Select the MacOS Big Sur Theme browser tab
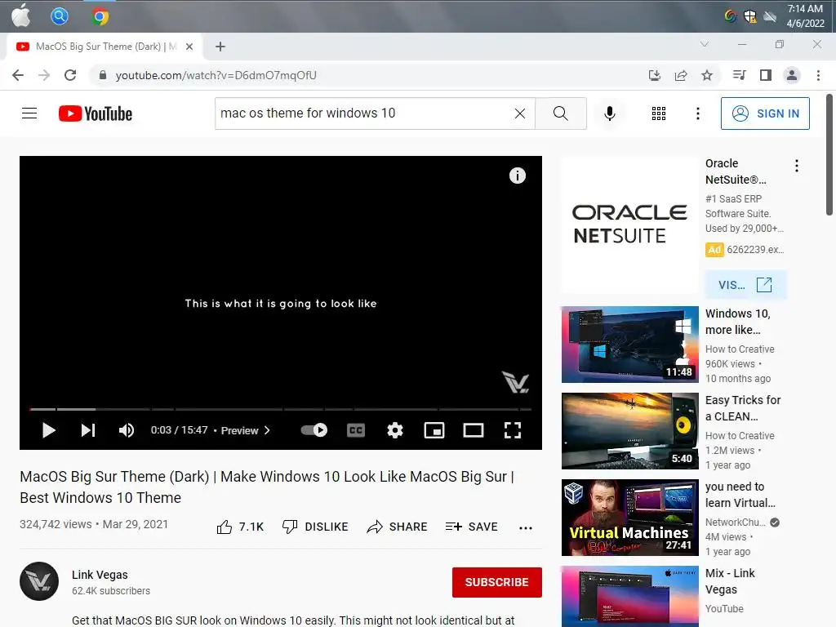This screenshot has height=627, width=836. pyautogui.click(x=104, y=47)
